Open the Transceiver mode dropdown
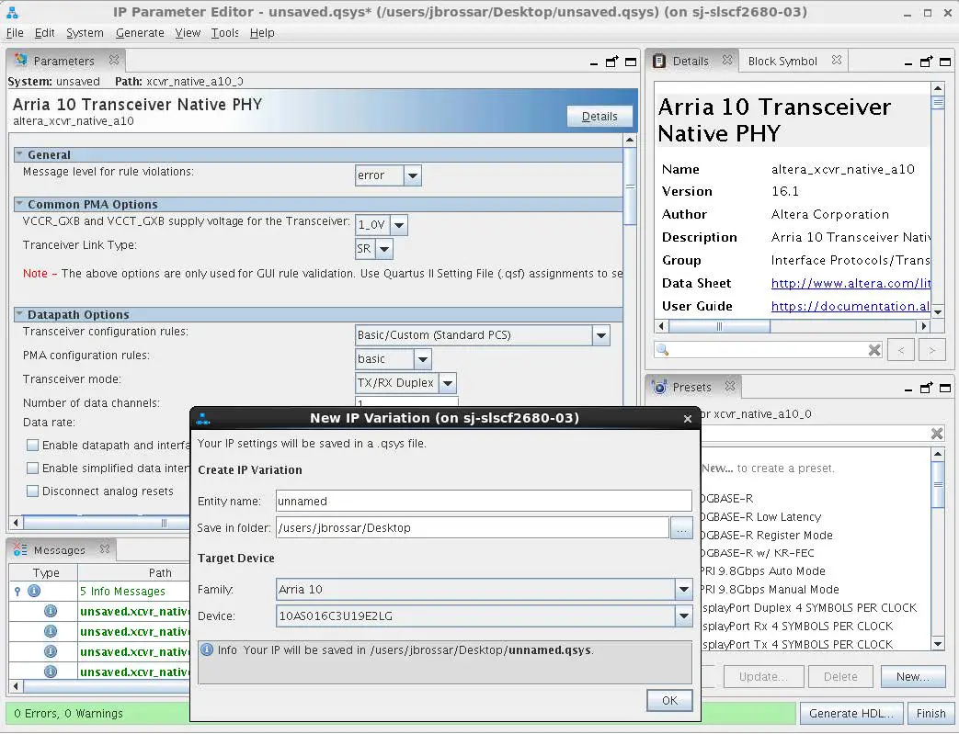Image resolution: width=959 pixels, height=734 pixels. pos(448,383)
